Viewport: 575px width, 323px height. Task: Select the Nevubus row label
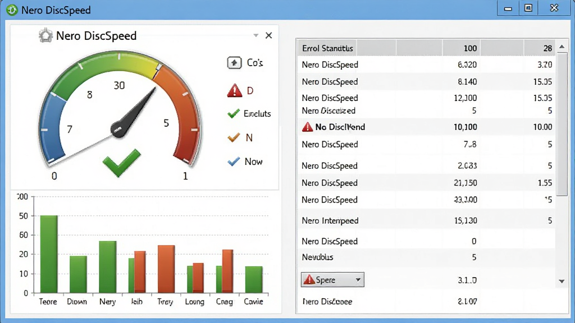point(318,257)
